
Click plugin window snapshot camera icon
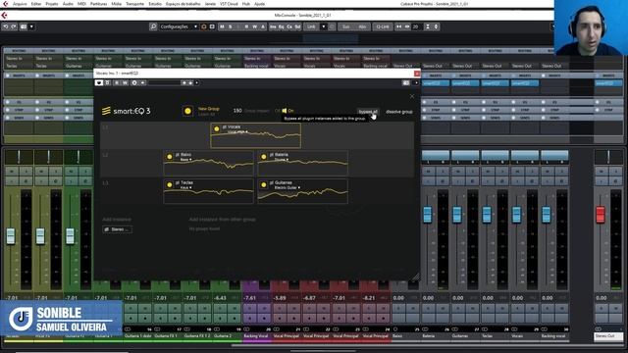406,82
